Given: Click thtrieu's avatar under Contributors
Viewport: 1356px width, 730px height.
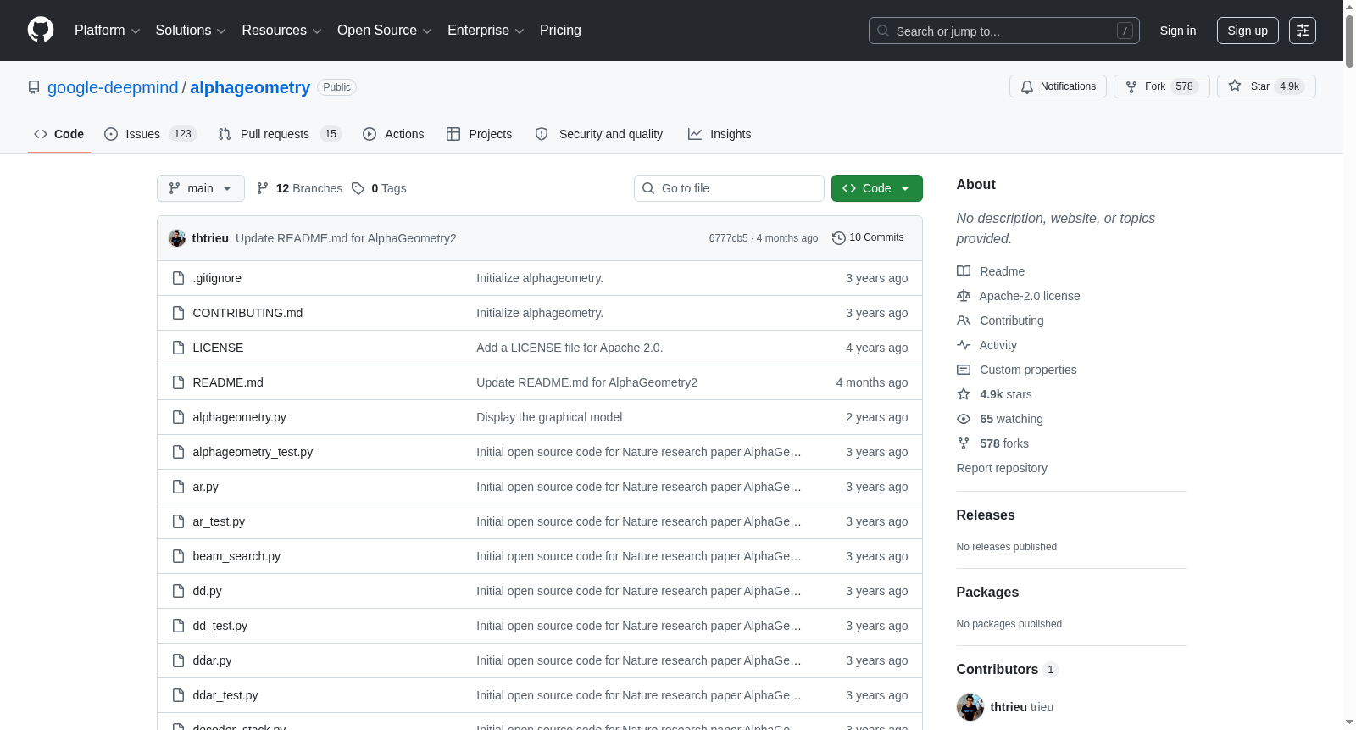Looking at the screenshot, I should [970, 707].
